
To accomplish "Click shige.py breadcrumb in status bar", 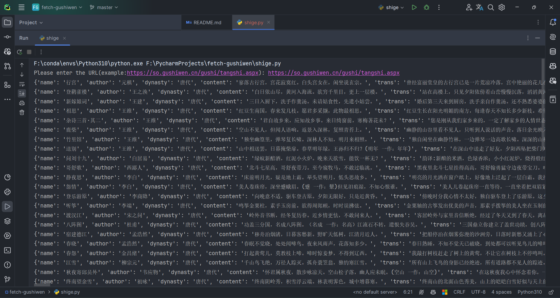I will (67, 292).
